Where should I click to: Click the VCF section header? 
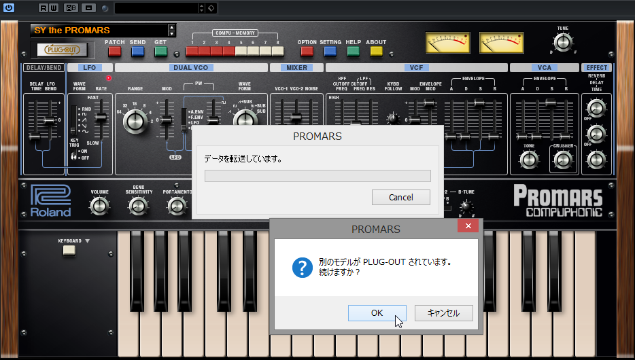pyautogui.click(x=416, y=67)
